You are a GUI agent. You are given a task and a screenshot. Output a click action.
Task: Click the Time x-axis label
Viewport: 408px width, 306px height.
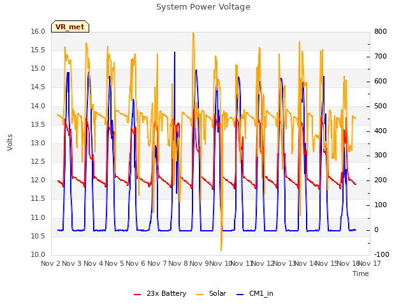click(361, 273)
